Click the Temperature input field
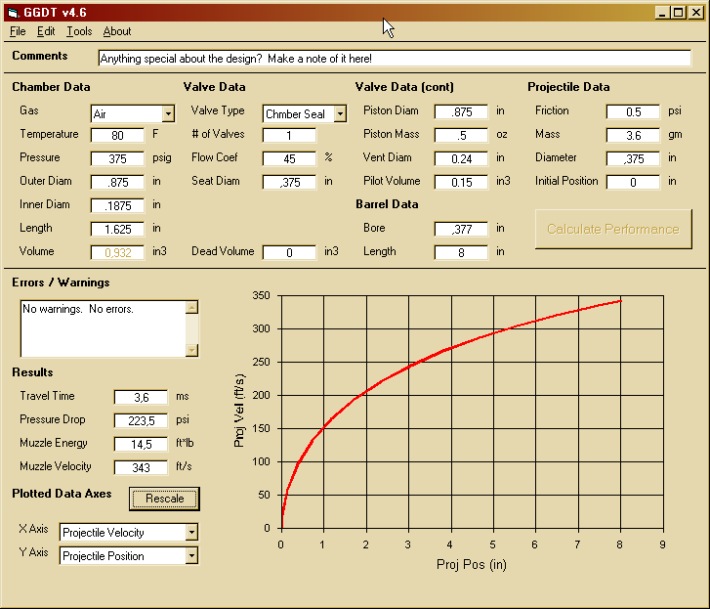This screenshot has height=609, width=710. (x=117, y=135)
